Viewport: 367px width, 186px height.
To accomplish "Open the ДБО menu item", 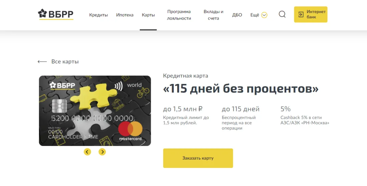I will [x=237, y=15].
